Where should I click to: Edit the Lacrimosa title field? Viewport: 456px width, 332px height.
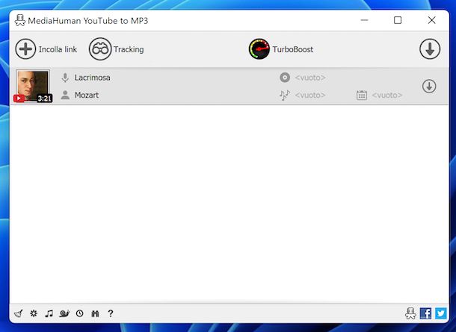click(93, 78)
